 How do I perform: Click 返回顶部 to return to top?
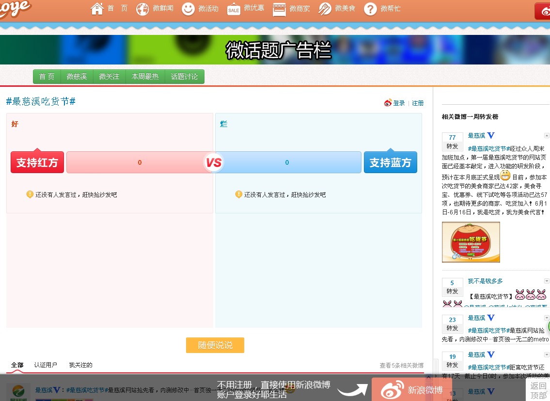(x=538, y=390)
